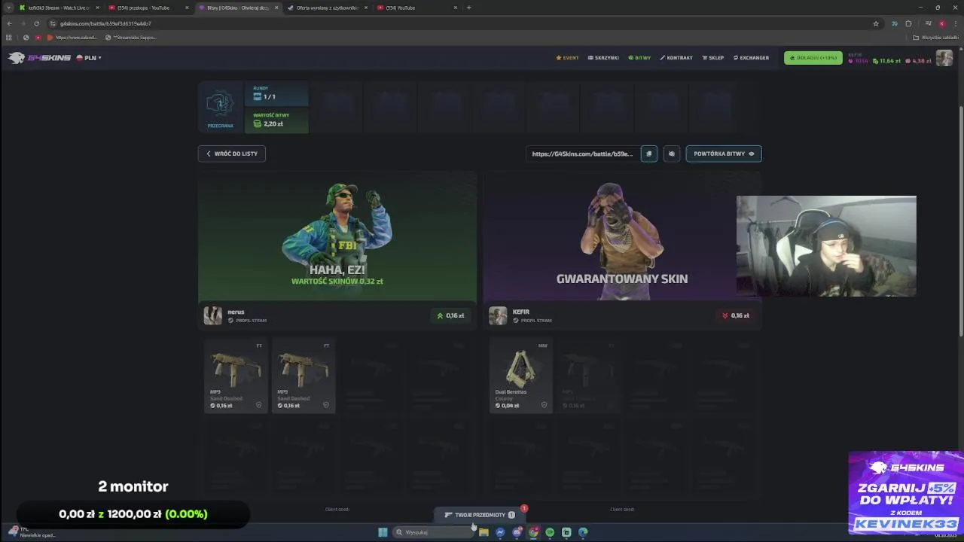The height and width of the screenshot is (542, 964).
Task: Open Streamlabs Support bookmark
Action: (131, 37)
